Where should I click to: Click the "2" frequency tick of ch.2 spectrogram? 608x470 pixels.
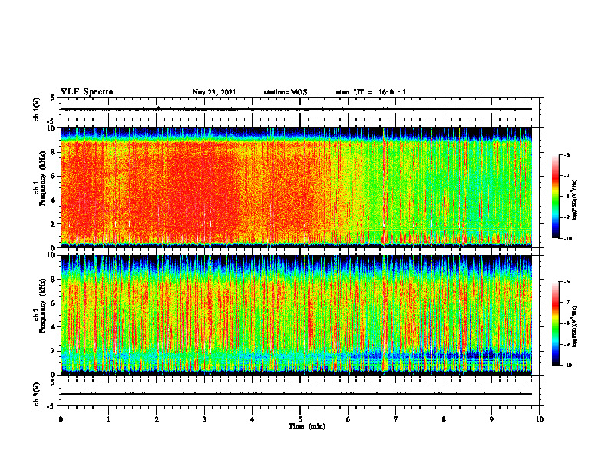tap(54, 351)
